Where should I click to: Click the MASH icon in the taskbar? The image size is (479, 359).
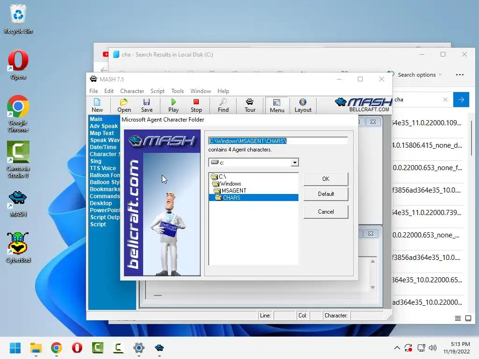point(159,348)
